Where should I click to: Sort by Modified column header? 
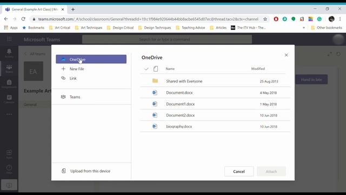[x=258, y=69]
